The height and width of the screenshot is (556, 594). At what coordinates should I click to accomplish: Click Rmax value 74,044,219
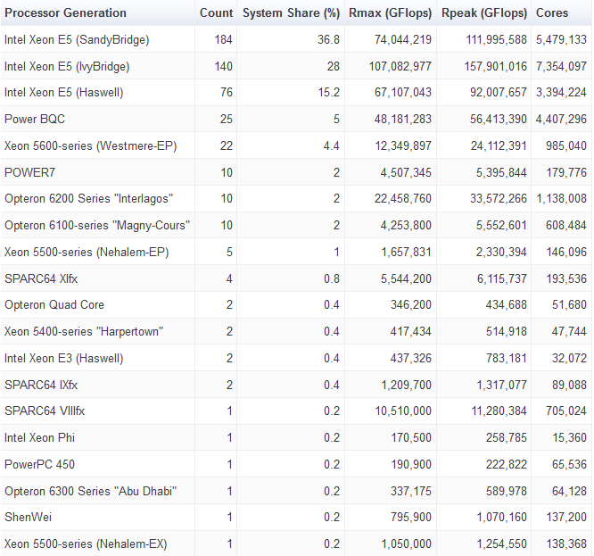click(x=403, y=40)
